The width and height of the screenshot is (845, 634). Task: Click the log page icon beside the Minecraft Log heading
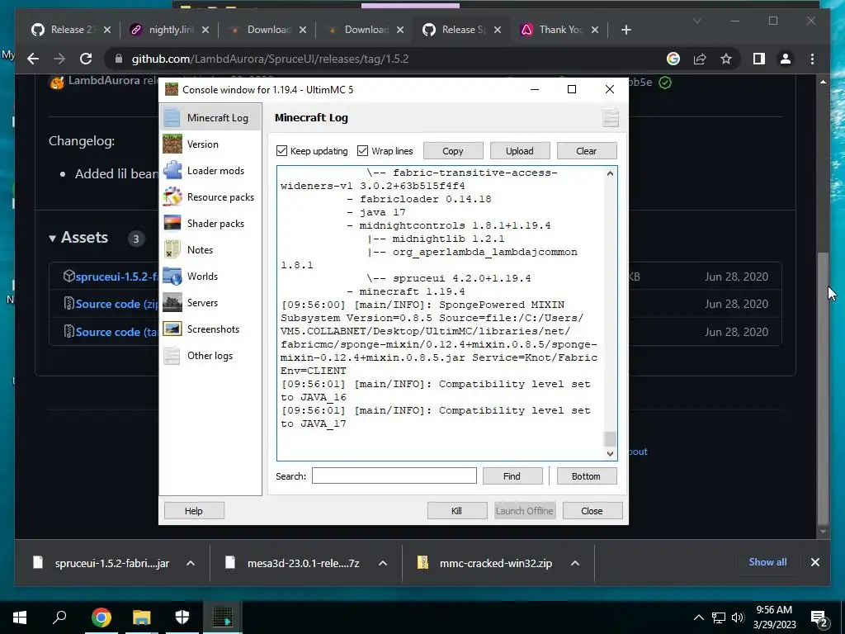pyautogui.click(x=610, y=117)
